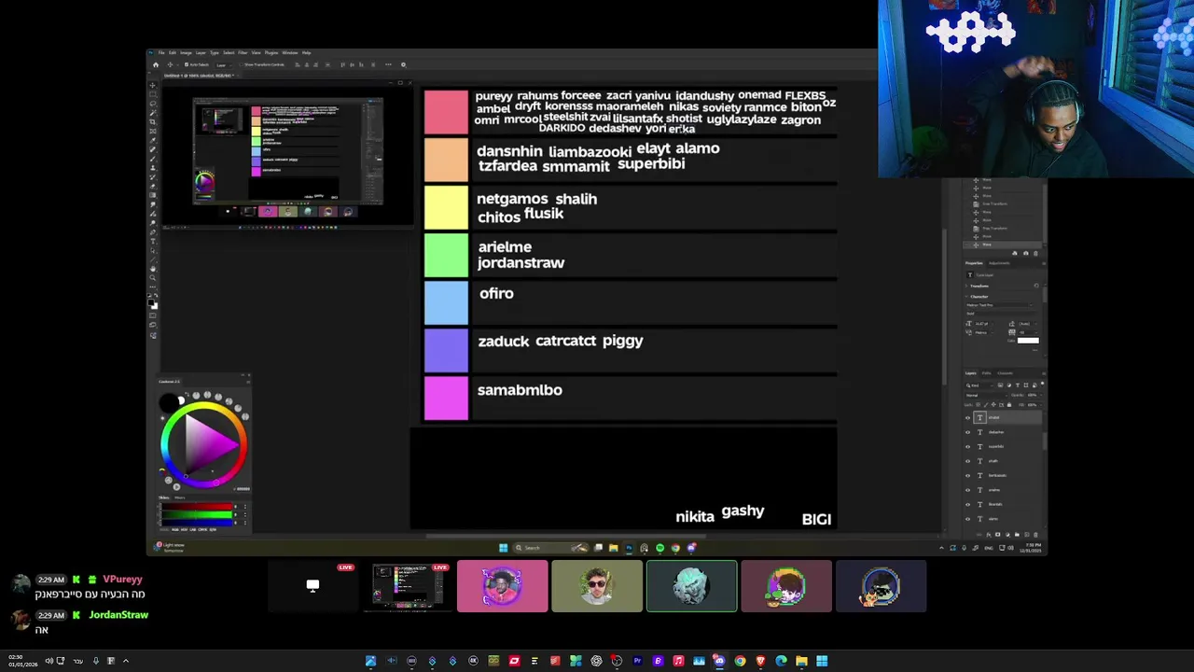1194x672 pixels.
Task: Open VPureyy chat username
Action: 122,580
